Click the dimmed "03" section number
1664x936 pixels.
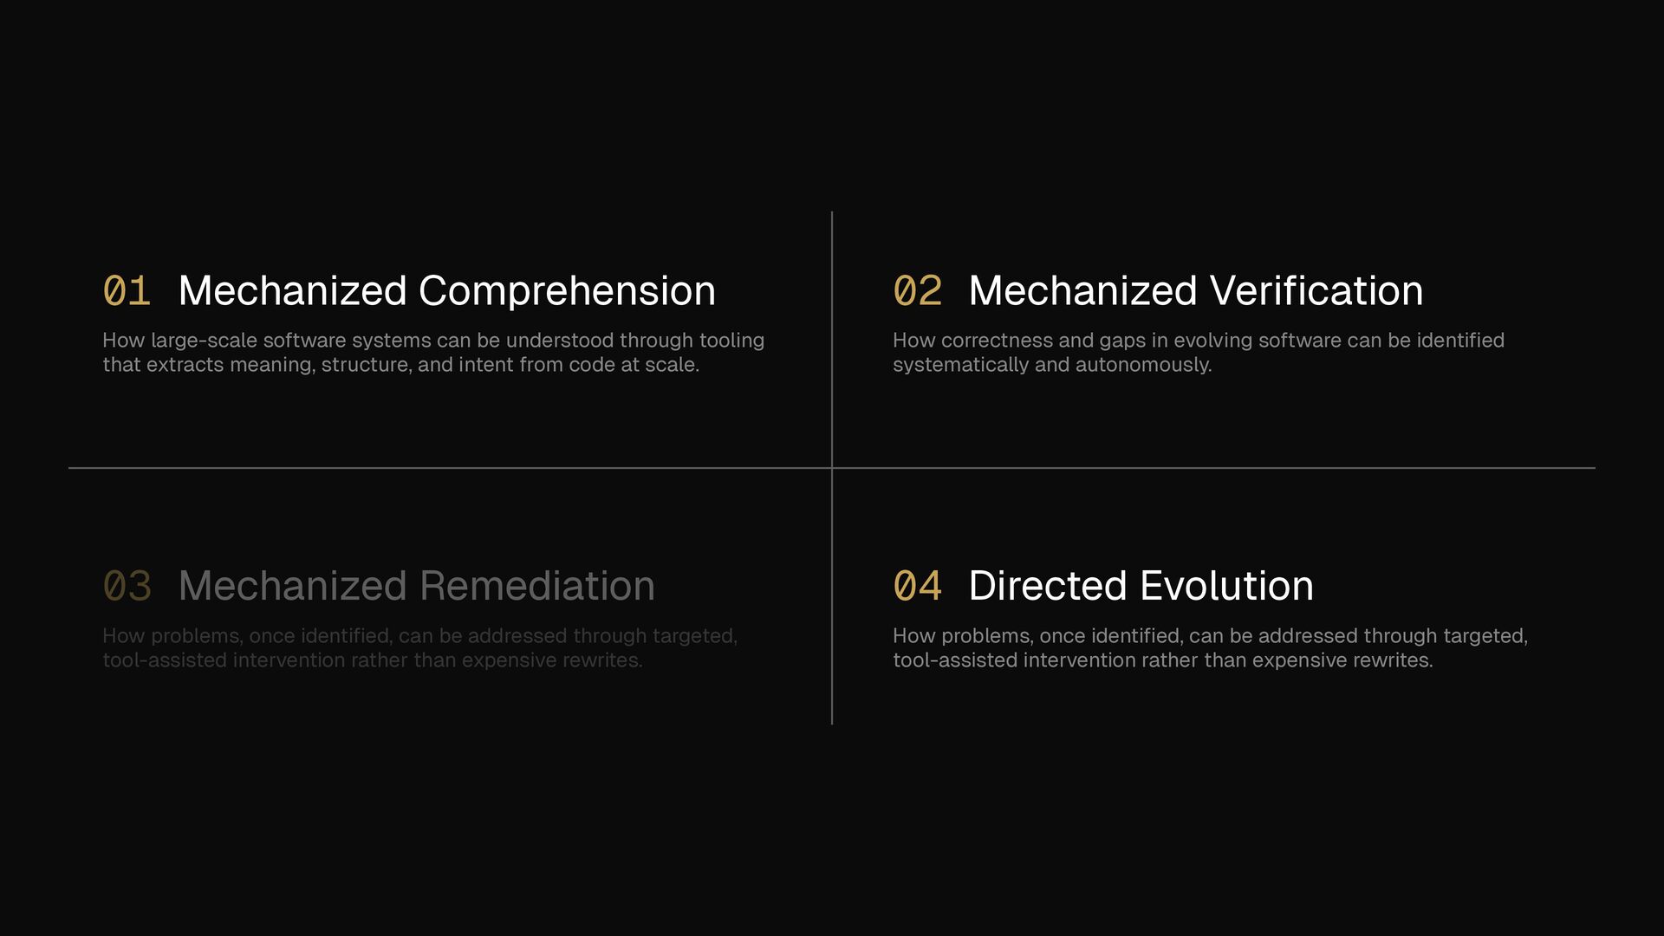127,587
